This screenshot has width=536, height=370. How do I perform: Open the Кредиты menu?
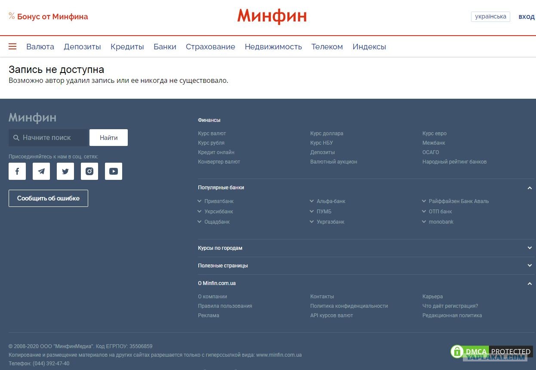127,47
